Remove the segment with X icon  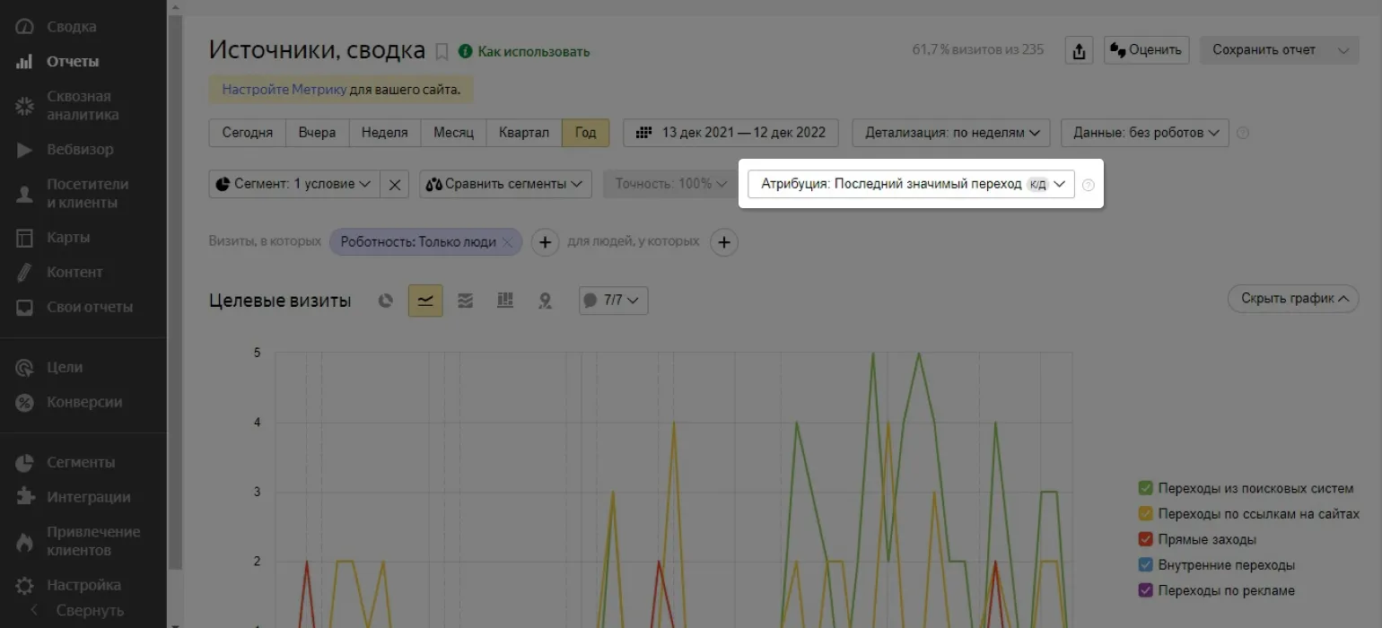pyautogui.click(x=395, y=184)
